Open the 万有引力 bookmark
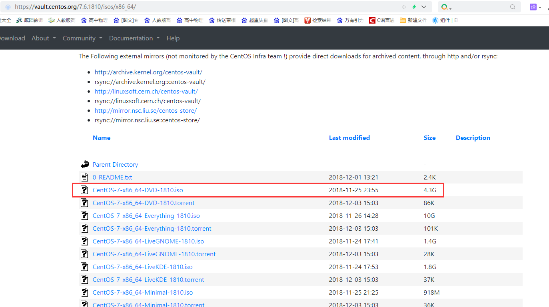 click(x=350, y=20)
